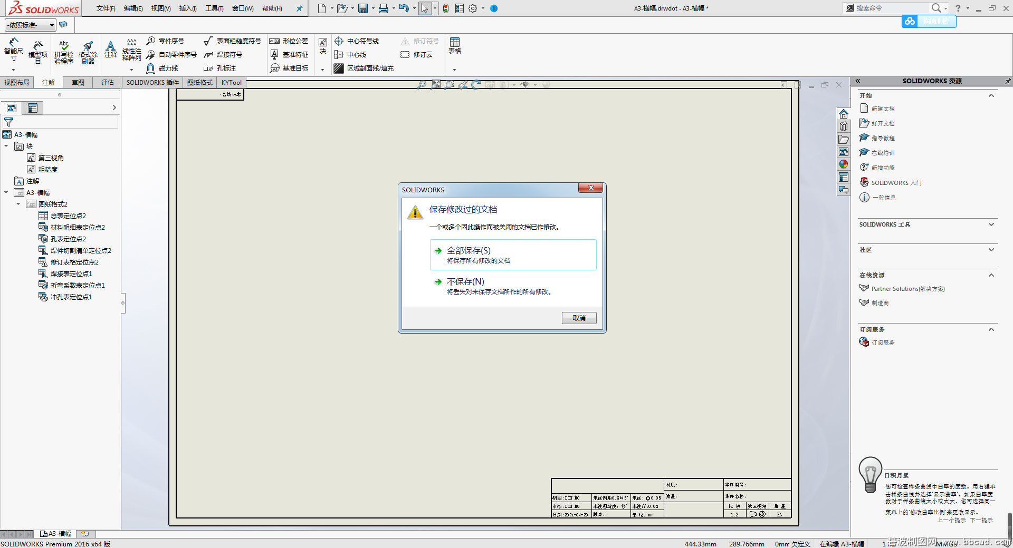The image size is (1013, 548).
Task: Select the Spell Checker tool
Action: pyautogui.click(x=63, y=52)
